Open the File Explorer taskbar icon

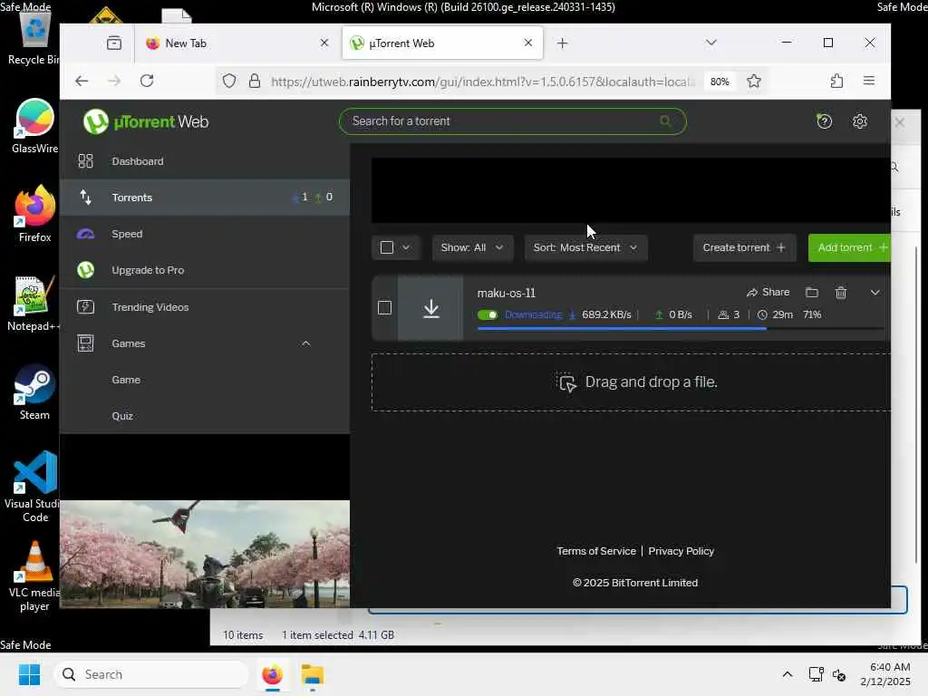pos(312,674)
